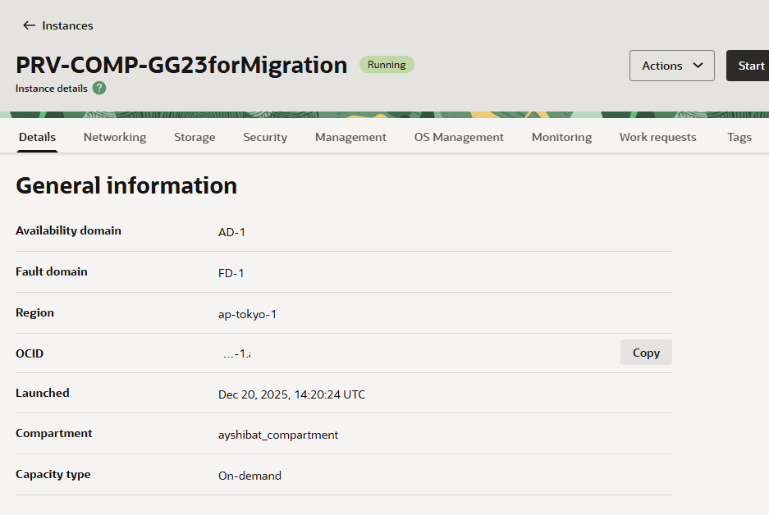Open the Management tab

point(350,137)
